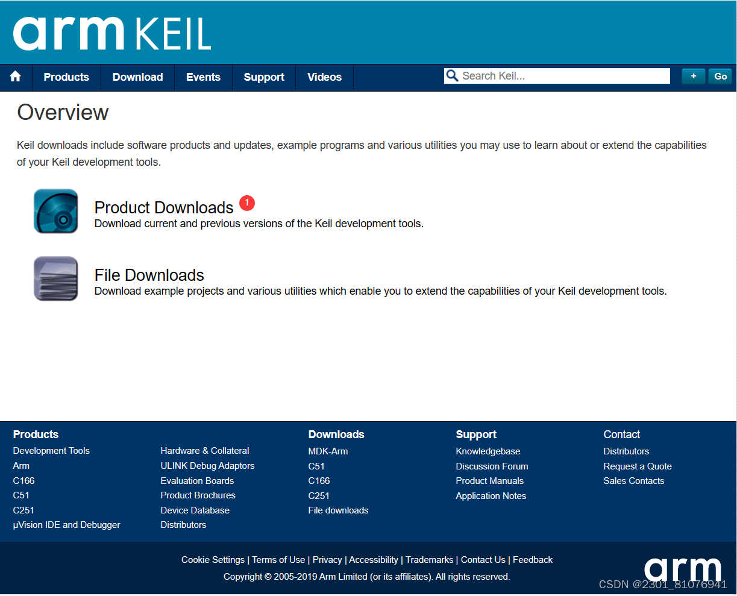Open Request a Quote link
This screenshot has height=596, width=737.
tap(638, 466)
